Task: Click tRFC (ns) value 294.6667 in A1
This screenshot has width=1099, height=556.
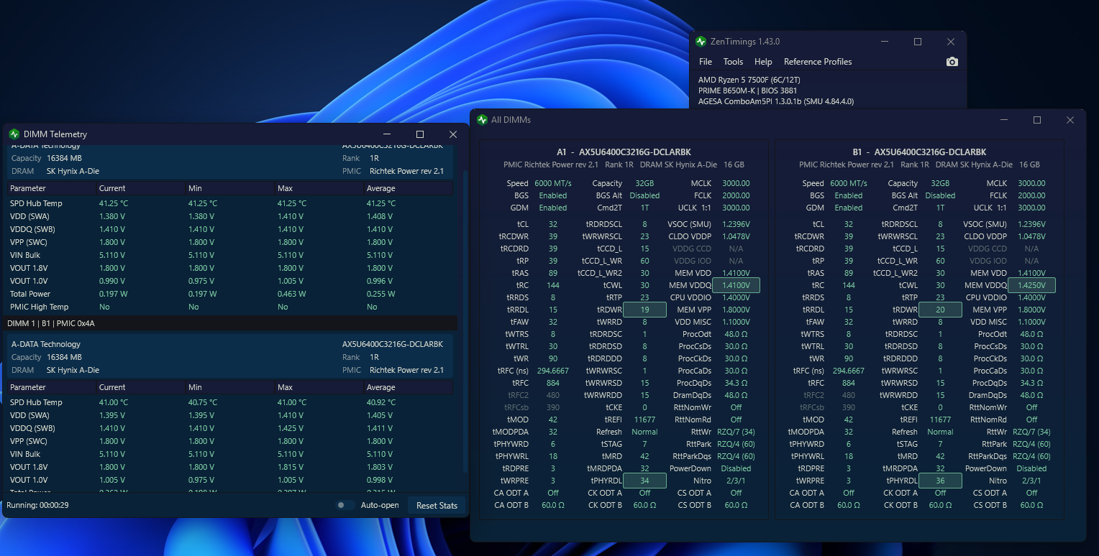Action: (x=553, y=371)
